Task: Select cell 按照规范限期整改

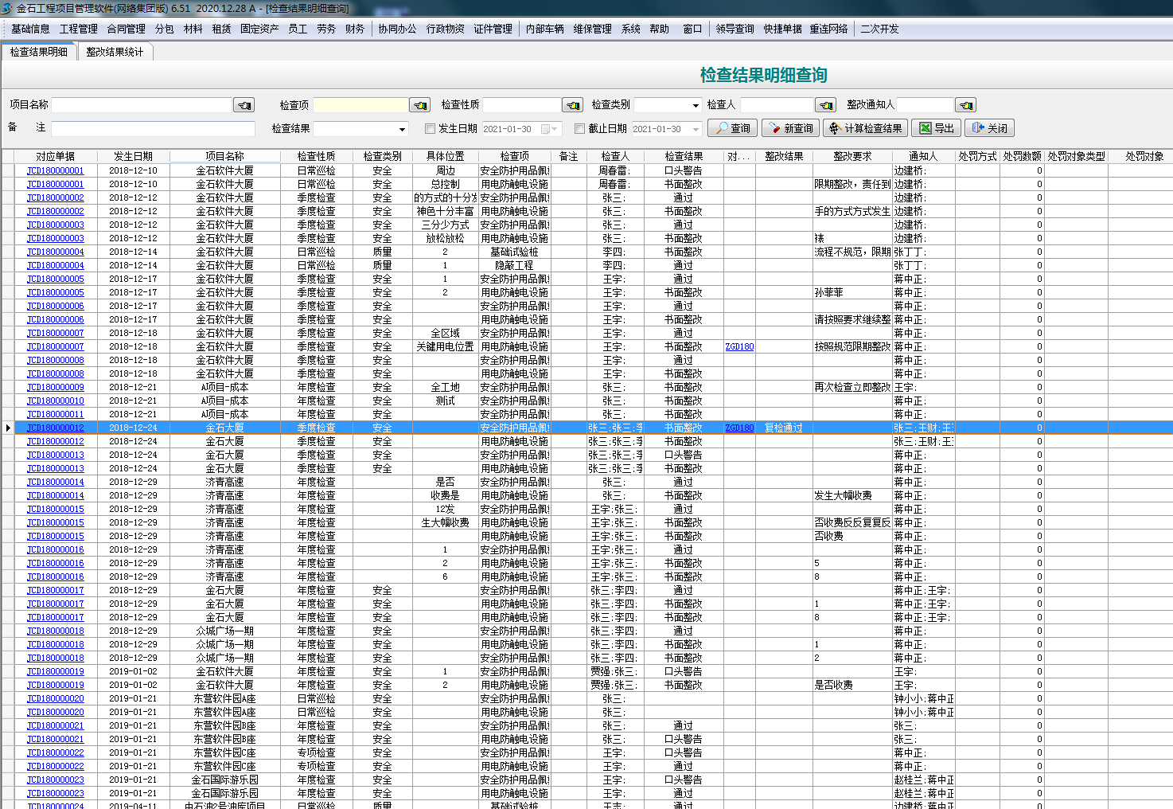Action: 852,347
